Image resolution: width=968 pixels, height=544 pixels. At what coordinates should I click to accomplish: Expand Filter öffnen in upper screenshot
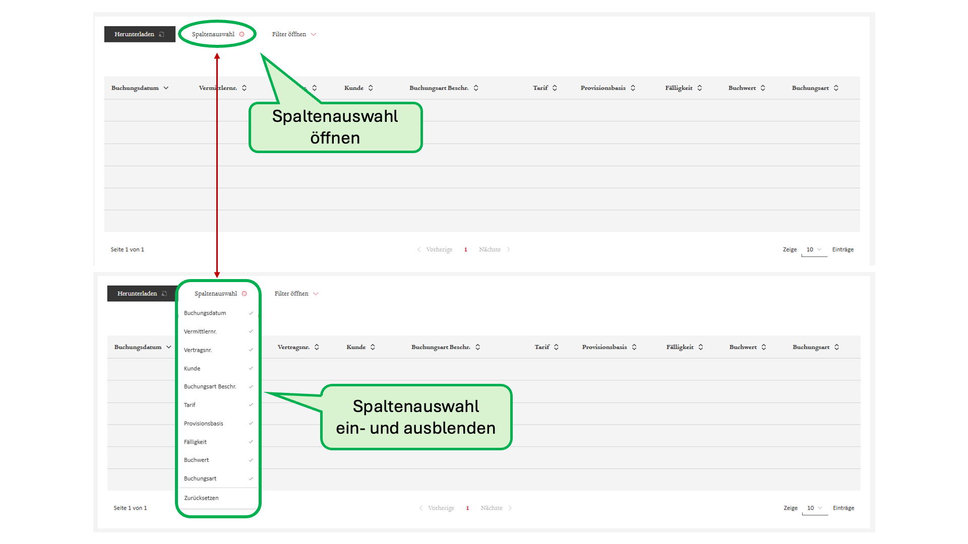tap(294, 34)
